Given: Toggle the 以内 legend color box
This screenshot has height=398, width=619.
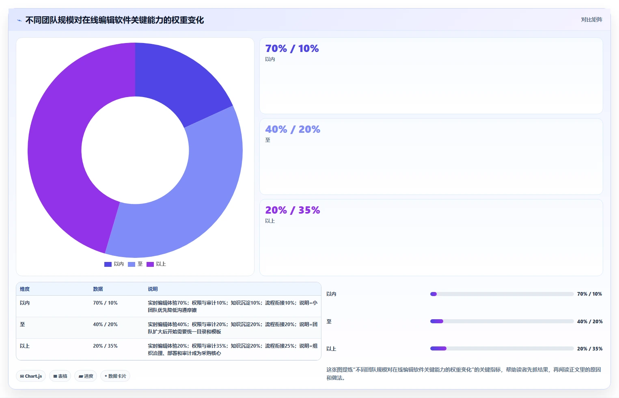Looking at the screenshot, I should (x=108, y=264).
